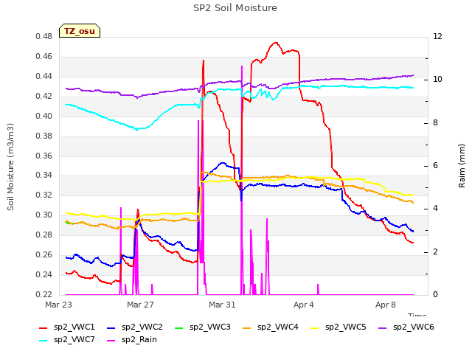Click the 0.30 left axis value
Screen dimensions: 472x354
coord(44,215)
